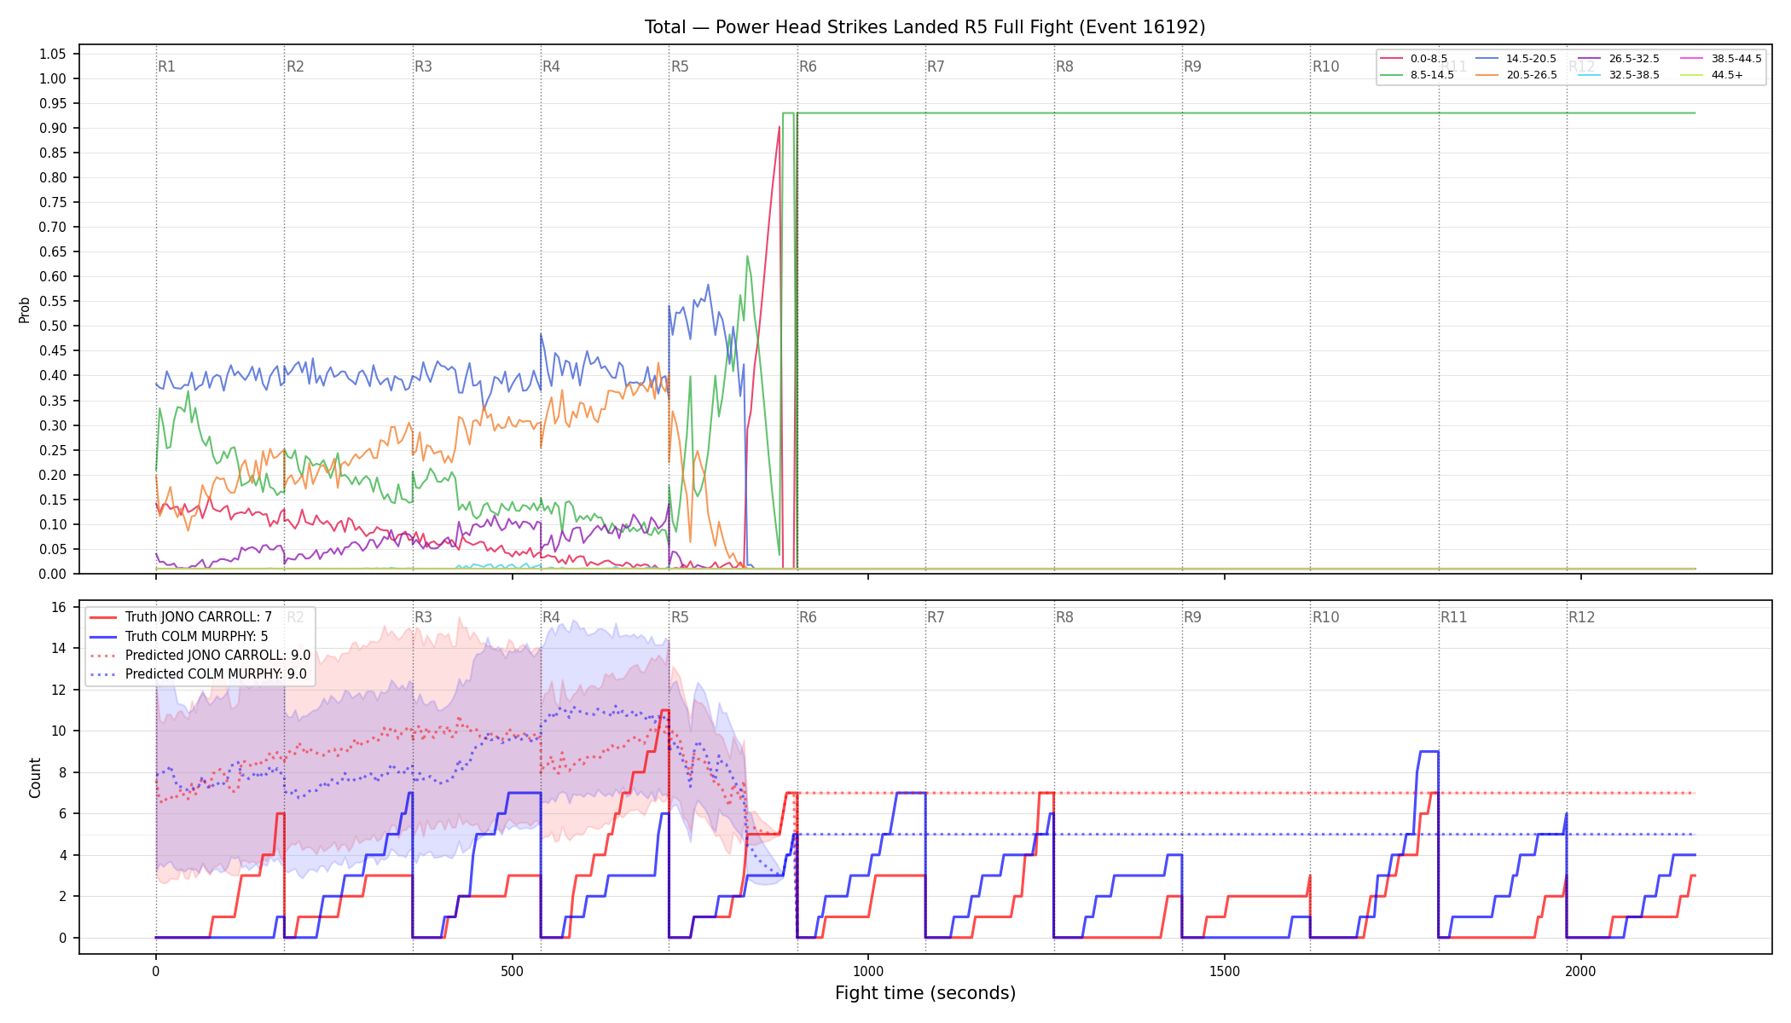The width and height of the screenshot is (1791, 1023).
Task: Click the chart title mentioning Event 16192
Action: (925, 27)
